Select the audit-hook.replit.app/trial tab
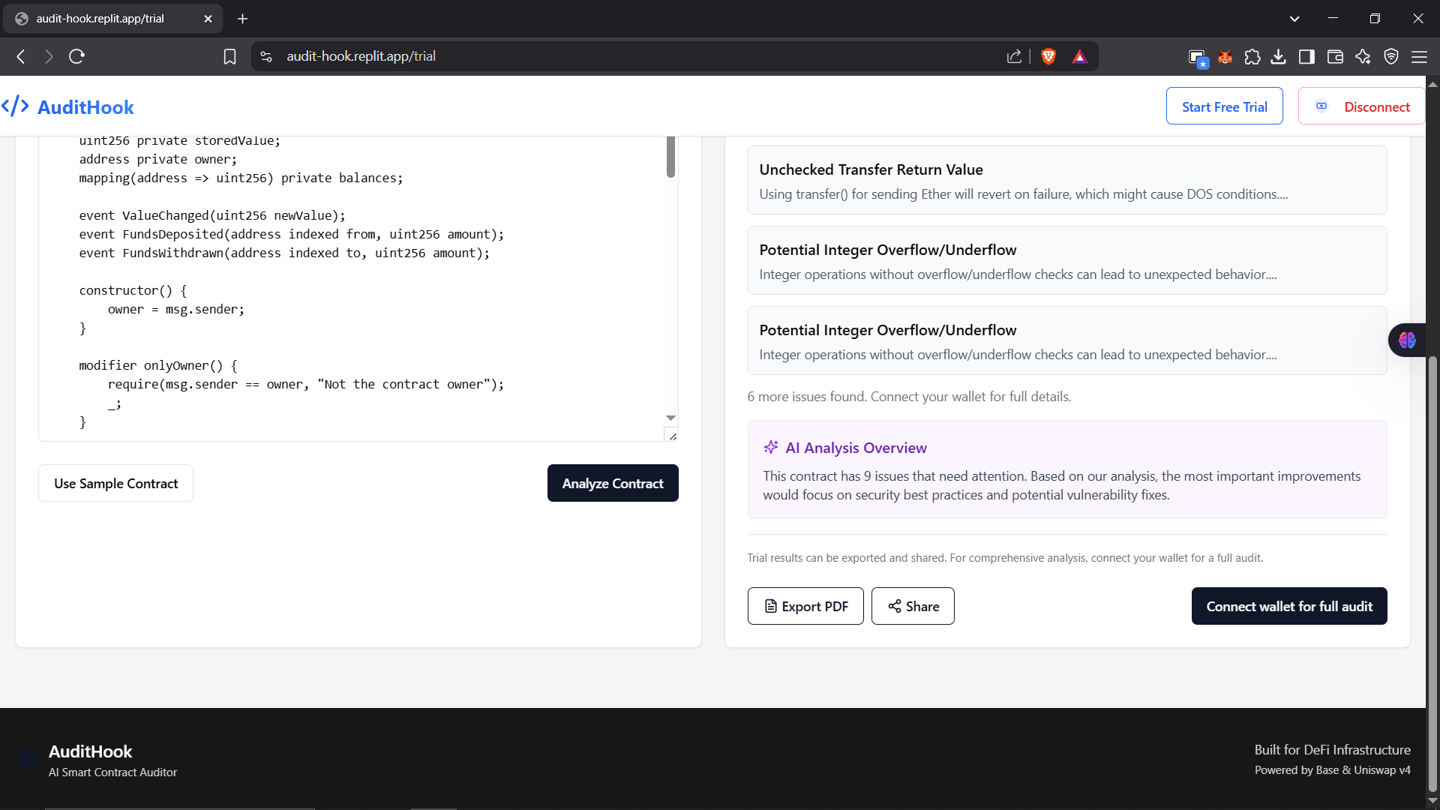 [x=112, y=19]
